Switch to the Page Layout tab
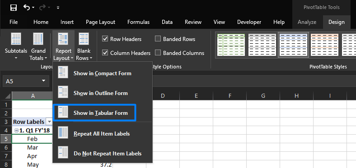 [101, 22]
